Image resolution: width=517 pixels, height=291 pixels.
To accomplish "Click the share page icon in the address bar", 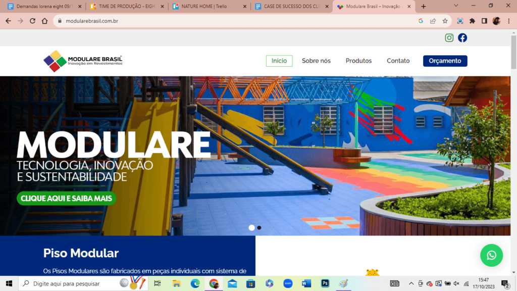I will [x=433, y=21].
